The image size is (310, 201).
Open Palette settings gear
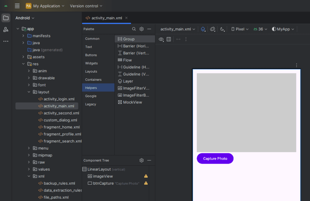tap(142, 29)
